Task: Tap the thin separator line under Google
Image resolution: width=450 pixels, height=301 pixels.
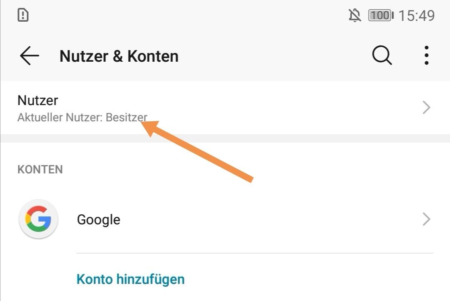Action: [255, 253]
